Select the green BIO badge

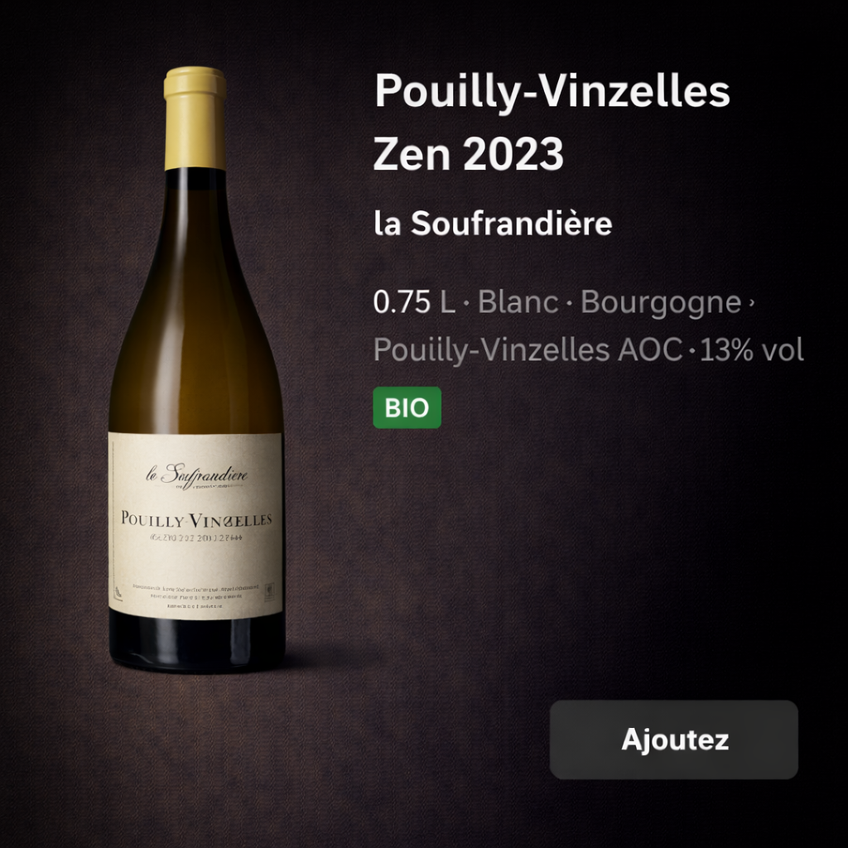point(407,407)
